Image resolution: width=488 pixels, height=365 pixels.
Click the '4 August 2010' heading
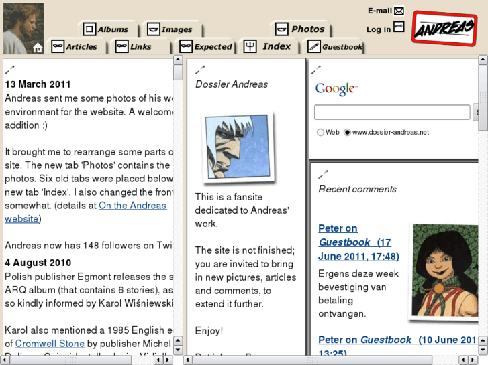38,263
